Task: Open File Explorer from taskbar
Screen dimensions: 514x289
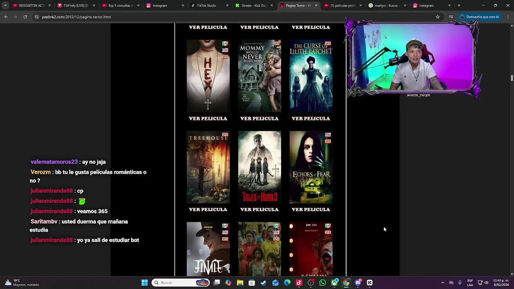Action: pyautogui.click(x=240, y=283)
